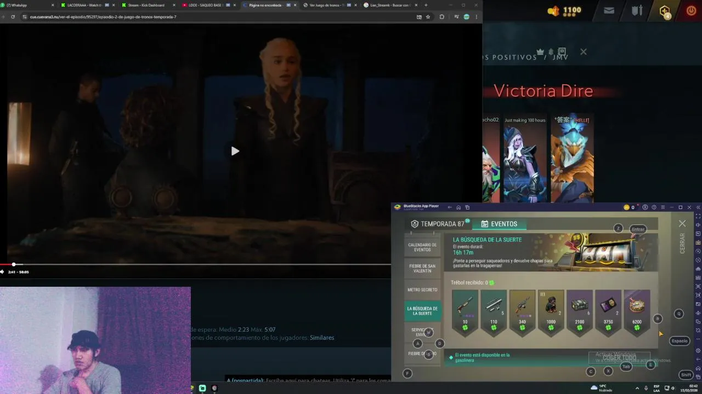Click the taskbar ESP language indicator
Viewport: 702px width, 394px height.
tap(656, 388)
